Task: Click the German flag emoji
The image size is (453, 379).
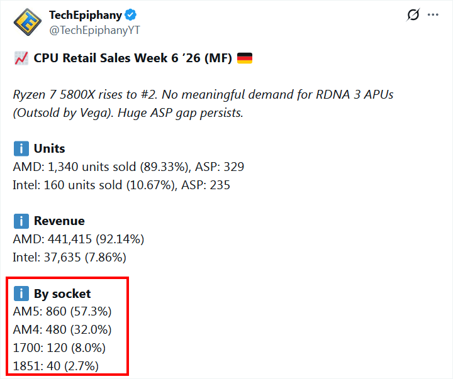Action: 245,58
